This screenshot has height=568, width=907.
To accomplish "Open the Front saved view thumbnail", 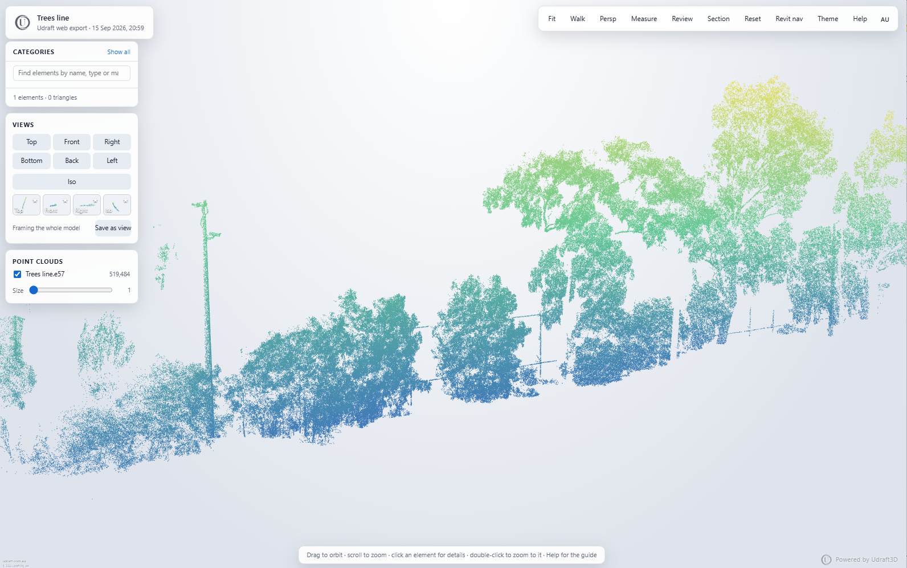I will pos(56,205).
